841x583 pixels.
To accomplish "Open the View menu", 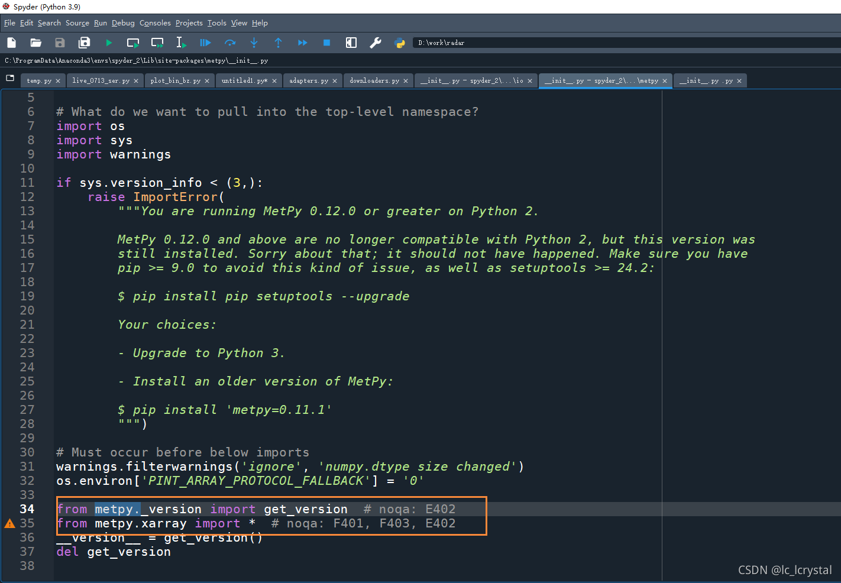I will [x=239, y=23].
